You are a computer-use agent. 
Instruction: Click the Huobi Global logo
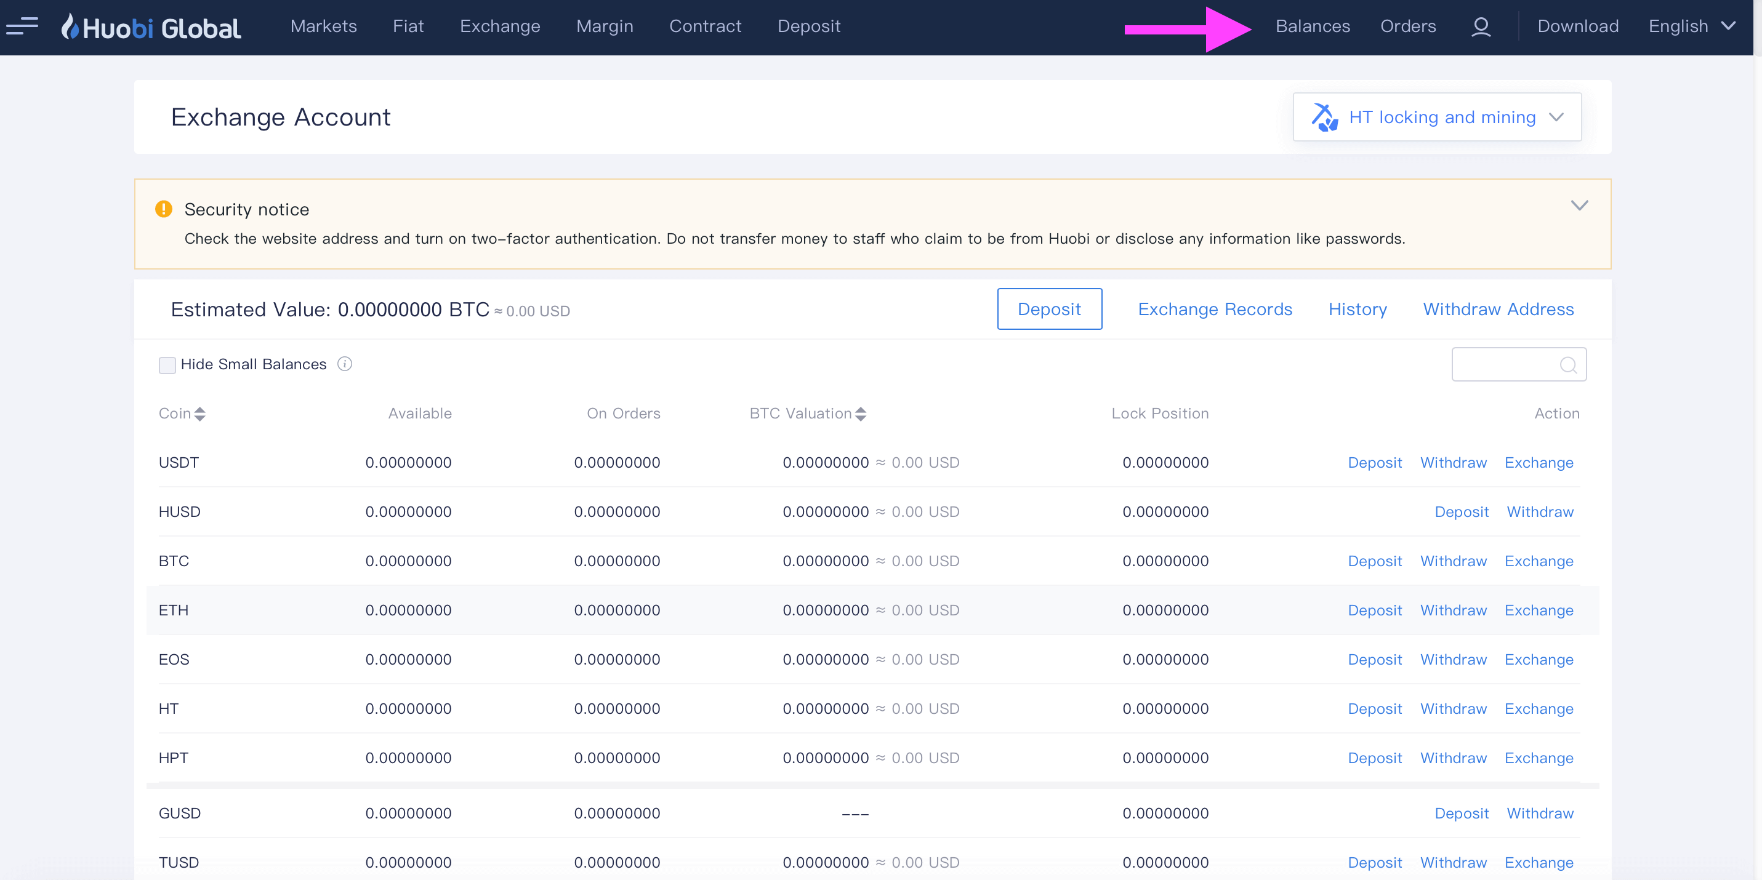point(150,27)
